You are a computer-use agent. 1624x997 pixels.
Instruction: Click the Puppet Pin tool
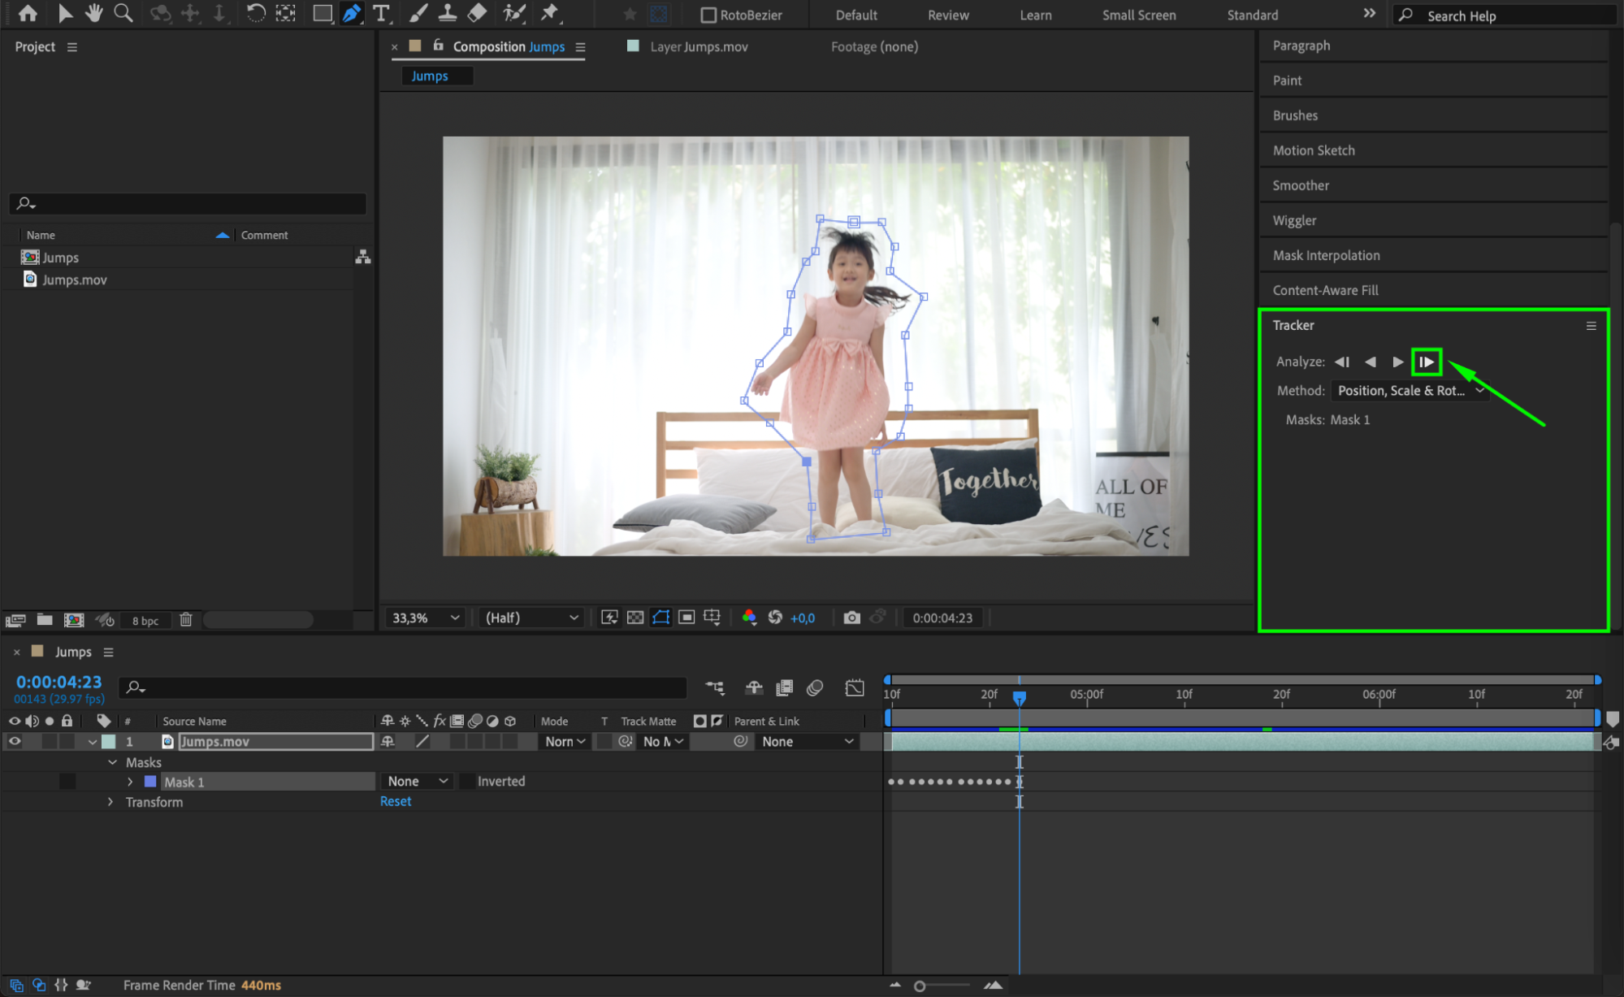click(550, 13)
